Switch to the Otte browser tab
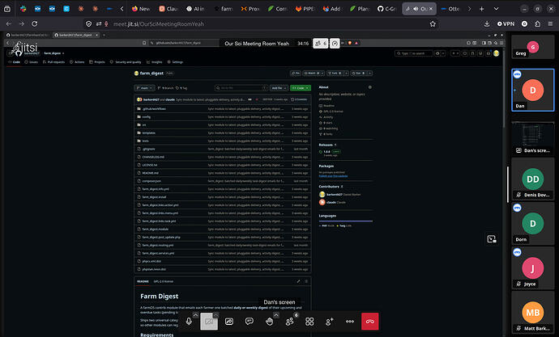This screenshot has height=337, width=559. [x=450, y=9]
